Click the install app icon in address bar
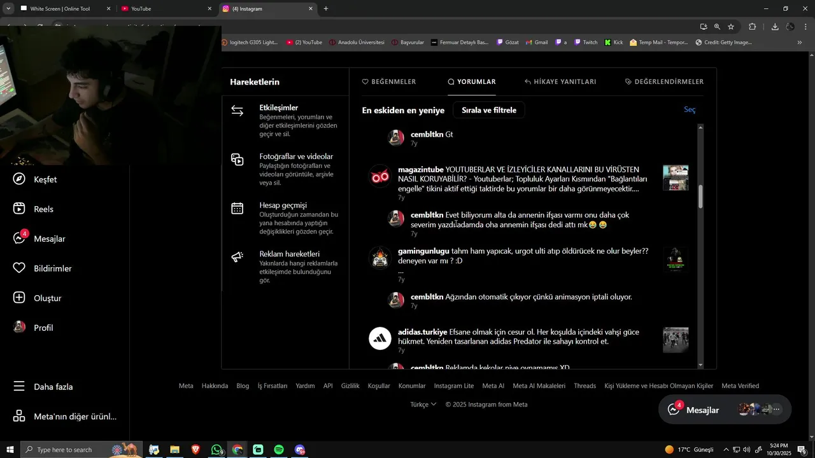Image resolution: width=815 pixels, height=458 pixels. coord(703,27)
